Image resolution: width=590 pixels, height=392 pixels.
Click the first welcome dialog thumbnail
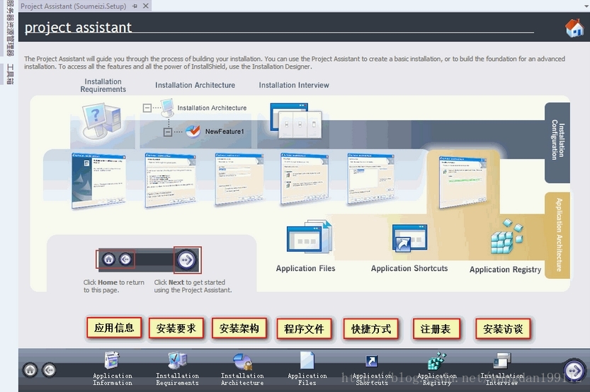pyautogui.click(x=99, y=180)
